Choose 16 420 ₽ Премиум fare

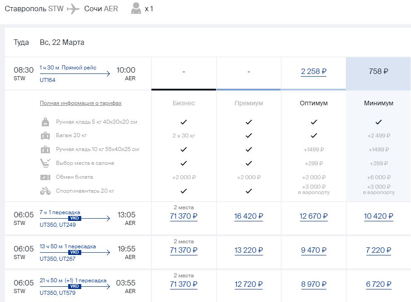248,216
